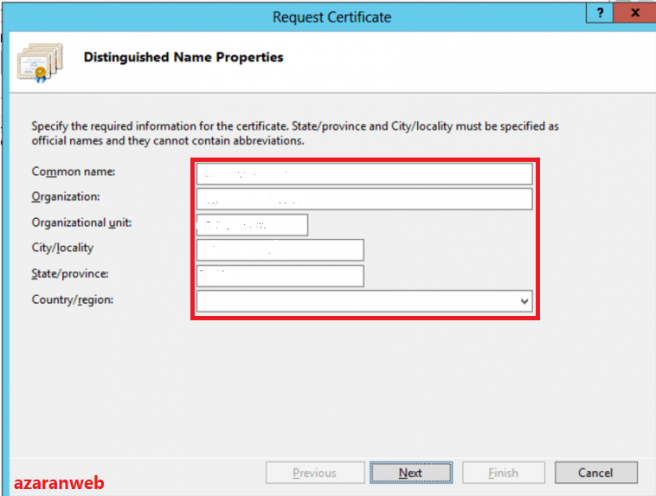
Task: Click the disabled Finish button
Action: pos(503,473)
